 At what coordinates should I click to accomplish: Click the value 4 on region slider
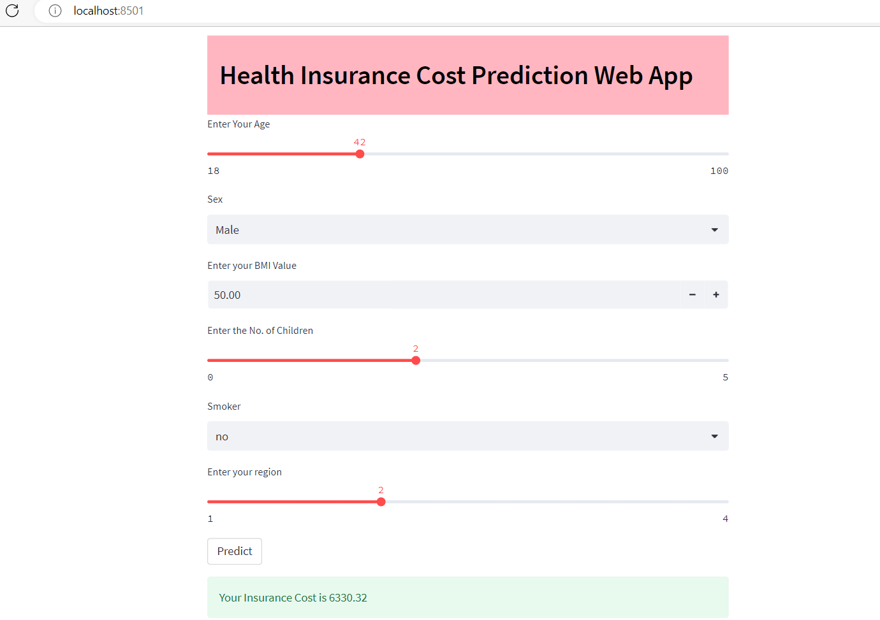[x=725, y=518]
